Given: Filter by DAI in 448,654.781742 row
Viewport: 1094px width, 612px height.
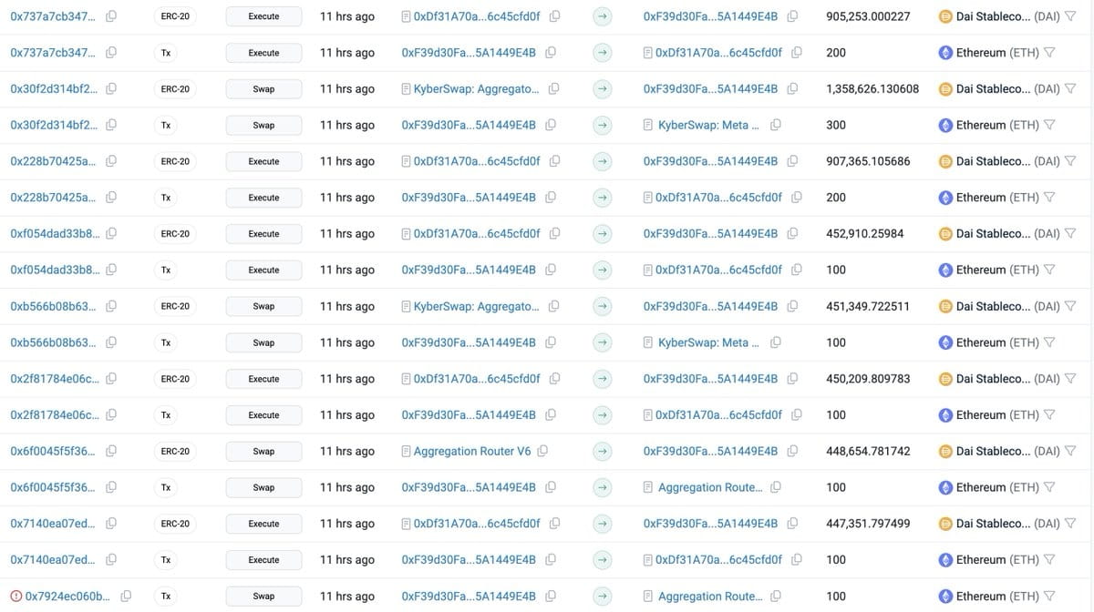Looking at the screenshot, I should click(1070, 451).
